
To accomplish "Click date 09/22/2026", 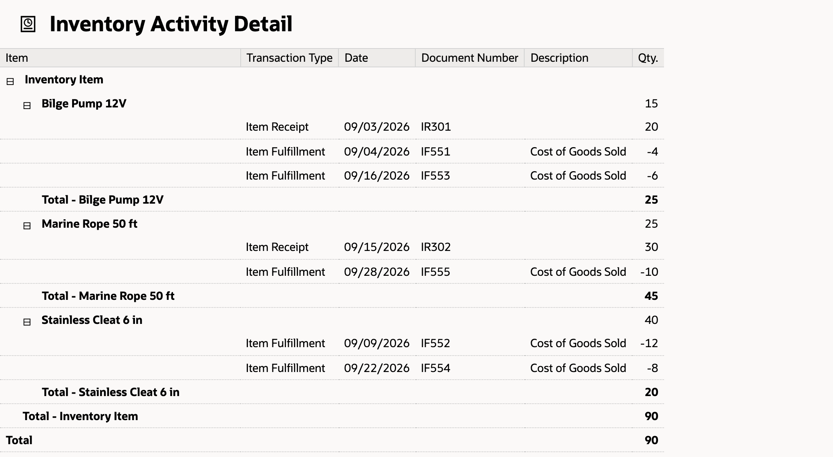I will pos(377,368).
